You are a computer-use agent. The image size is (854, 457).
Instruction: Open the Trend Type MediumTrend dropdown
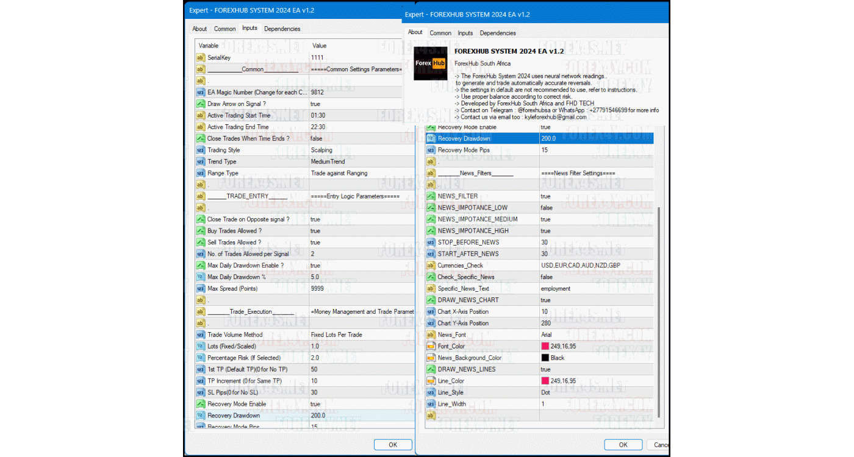[328, 162]
